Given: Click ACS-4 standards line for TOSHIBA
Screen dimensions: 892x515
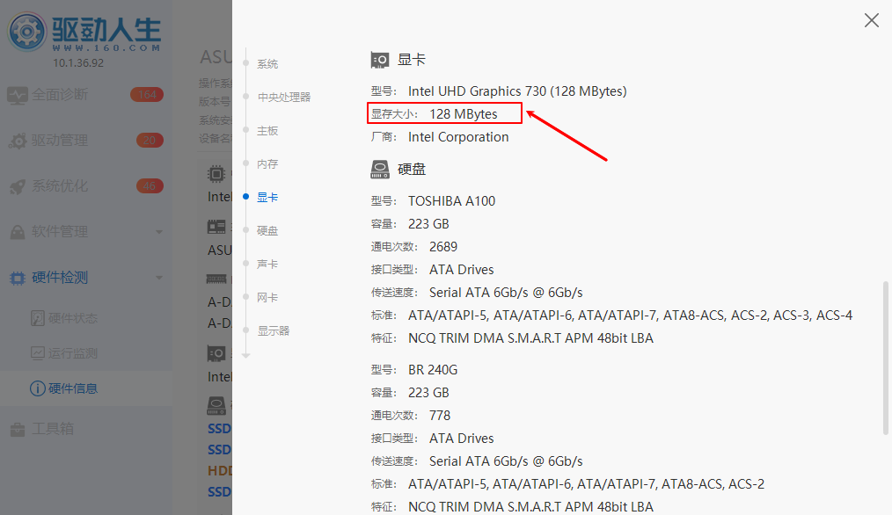Looking at the screenshot, I should [x=630, y=316].
